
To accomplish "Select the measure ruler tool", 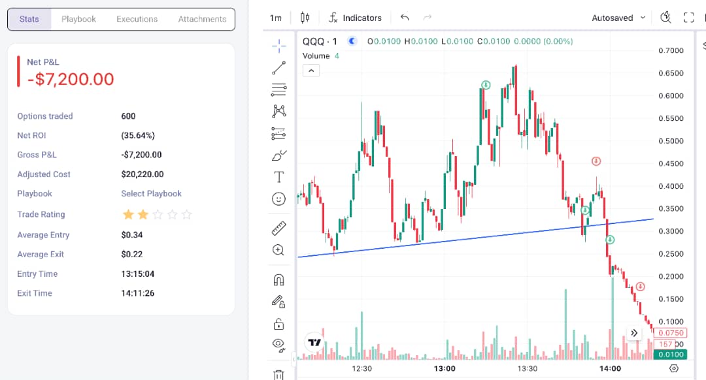I will tap(278, 229).
